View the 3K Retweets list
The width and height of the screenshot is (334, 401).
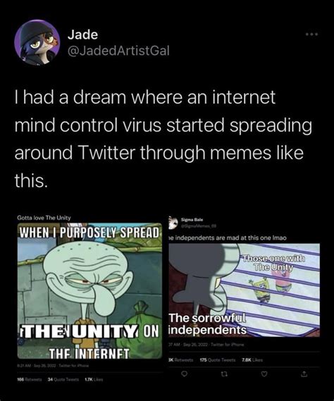pyautogui.click(x=181, y=360)
